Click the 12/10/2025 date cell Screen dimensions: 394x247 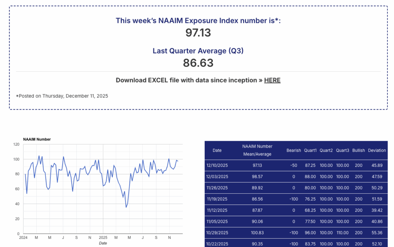(x=217, y=165)
